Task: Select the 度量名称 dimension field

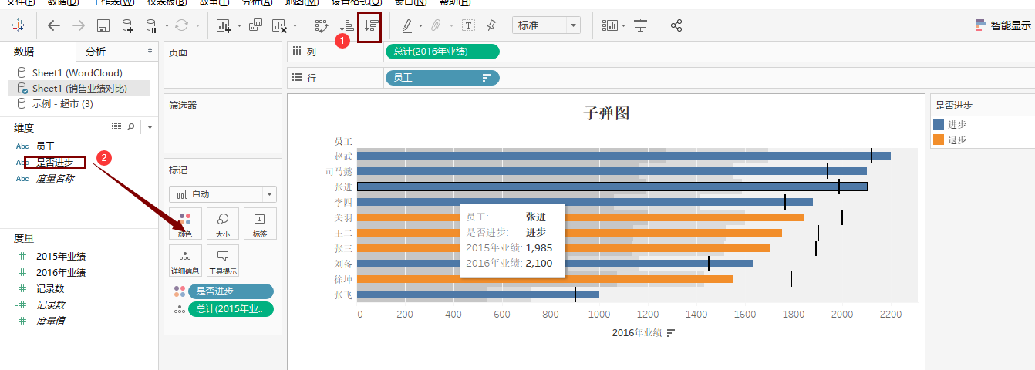Action: click(55, 178)
